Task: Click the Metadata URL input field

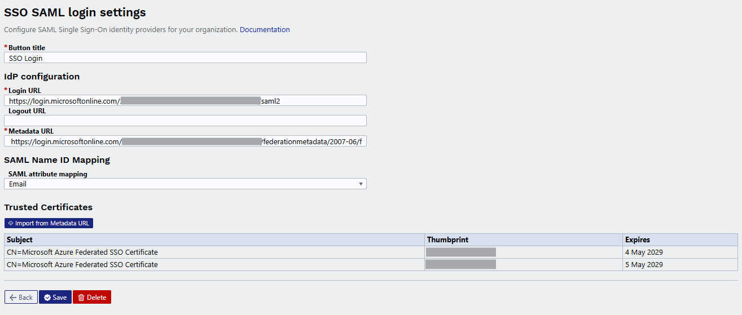Action: [x=185, y=141]
